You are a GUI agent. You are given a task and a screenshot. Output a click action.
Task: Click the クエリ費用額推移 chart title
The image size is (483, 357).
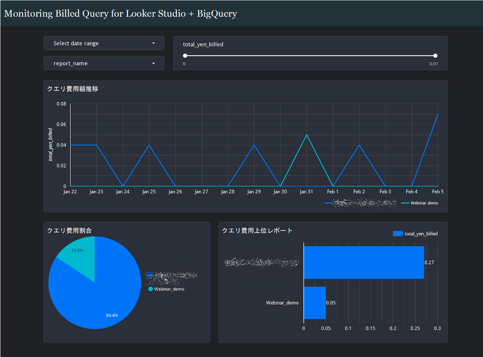73,89
